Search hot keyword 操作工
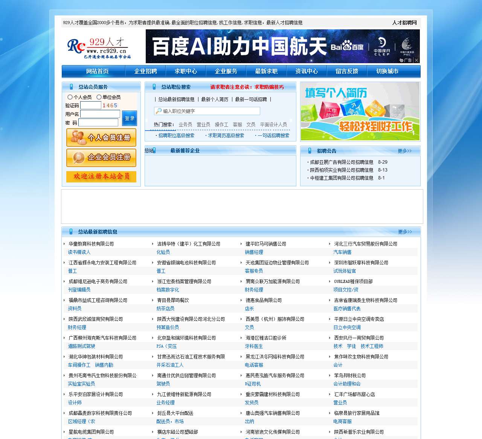This screenshot has height=439, width=482. point(221,125)
